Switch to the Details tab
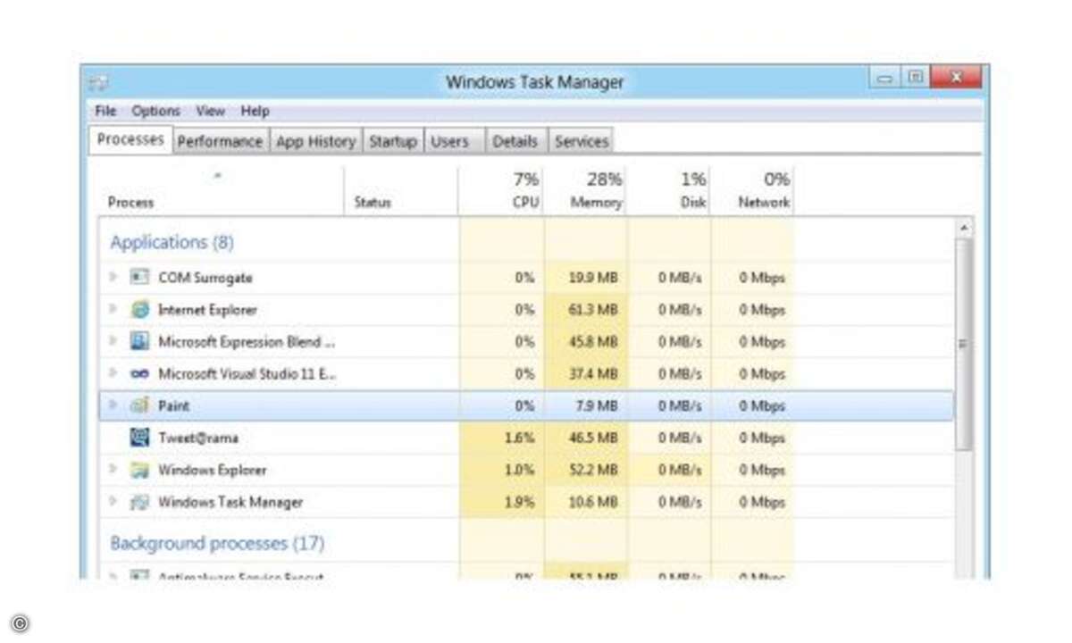The image size is (1072, 643). pyautogui.click(x=515, y=141)
